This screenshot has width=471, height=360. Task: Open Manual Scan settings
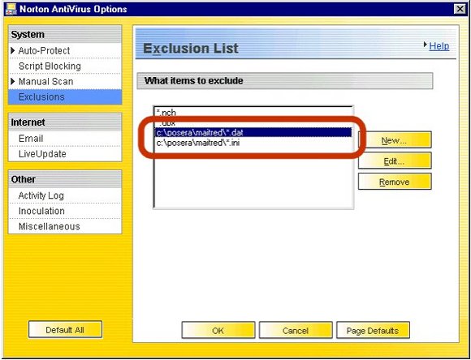pyautogui.click(x=45, y=81)
